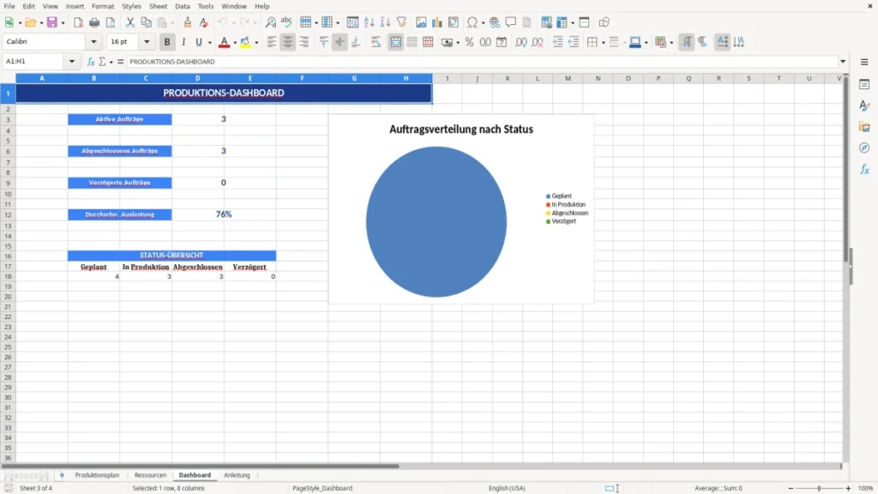Screen dimensions: 878x494
Task: Click the Increase Indent icon
Action: (557, 42)
